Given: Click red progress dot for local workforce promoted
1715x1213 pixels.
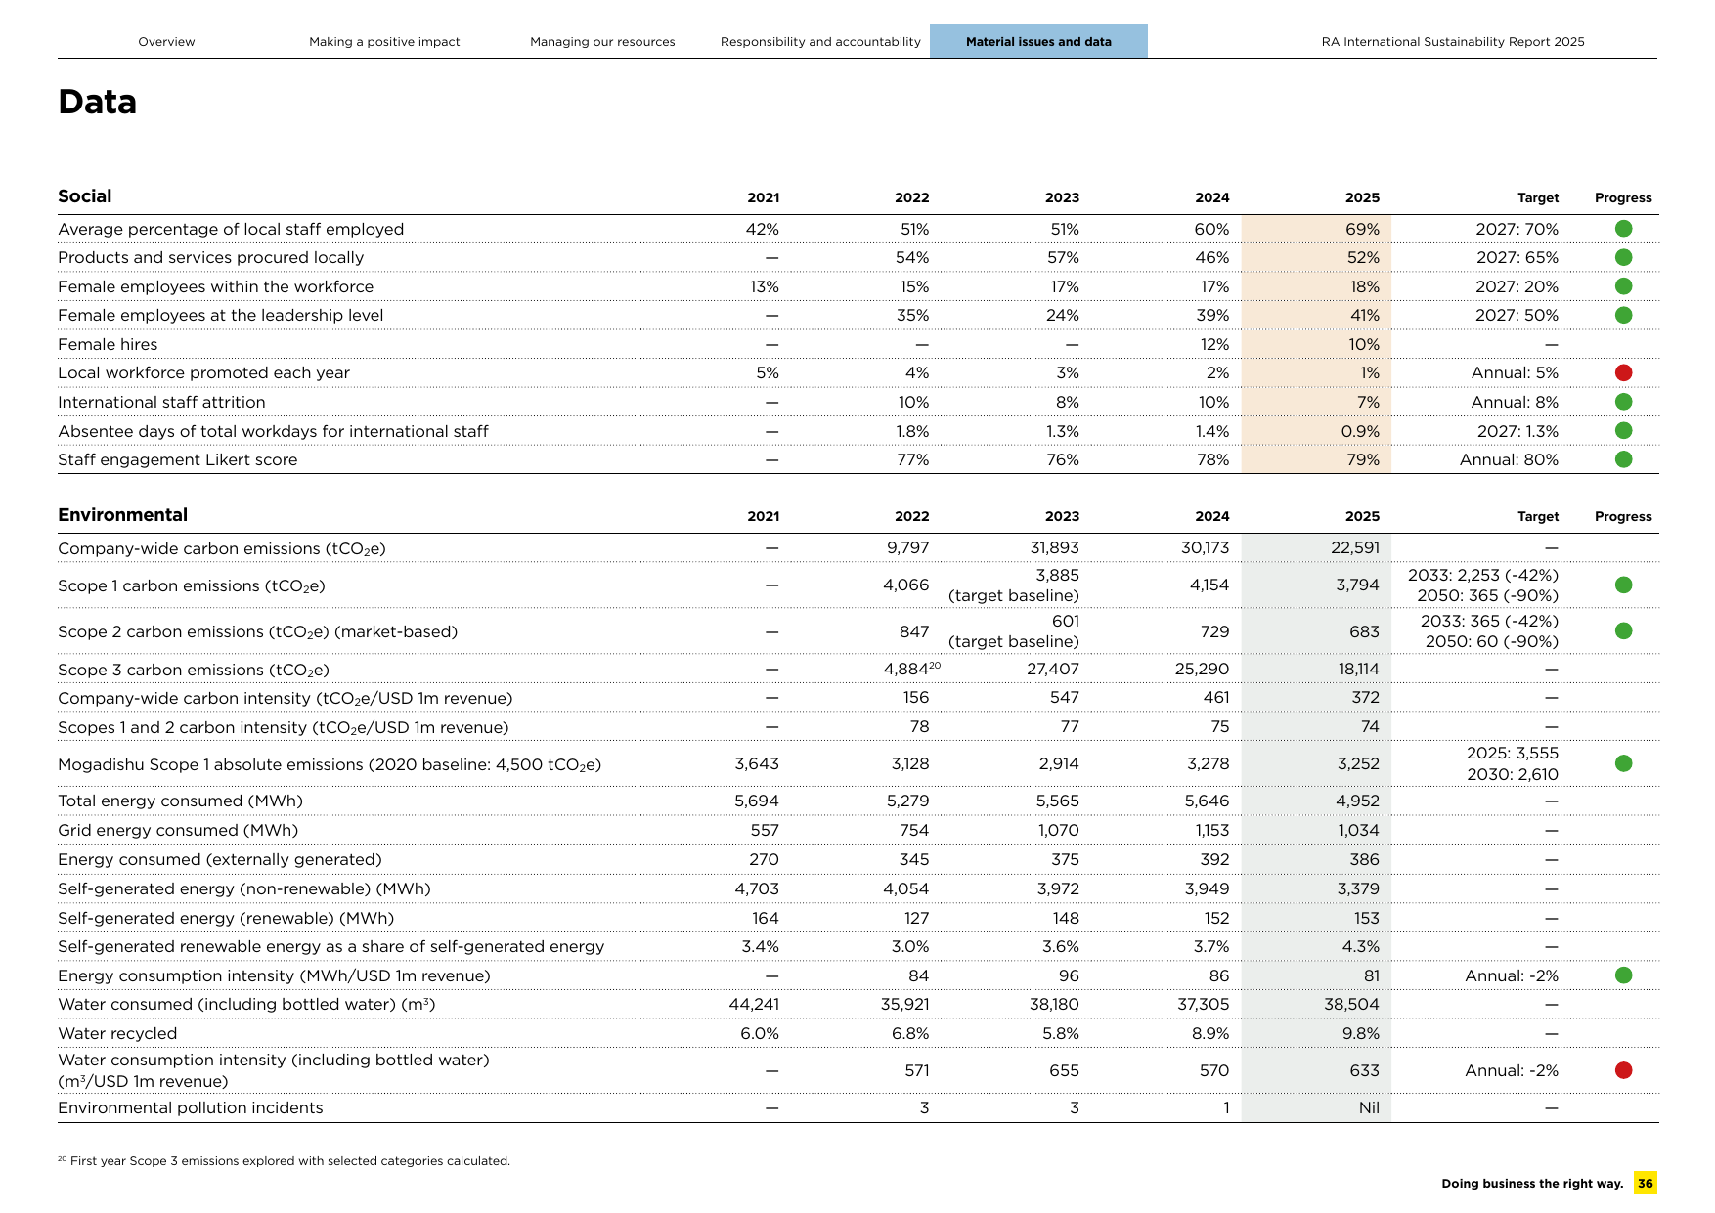Looking at the screenshot, I should point(1624,372).
